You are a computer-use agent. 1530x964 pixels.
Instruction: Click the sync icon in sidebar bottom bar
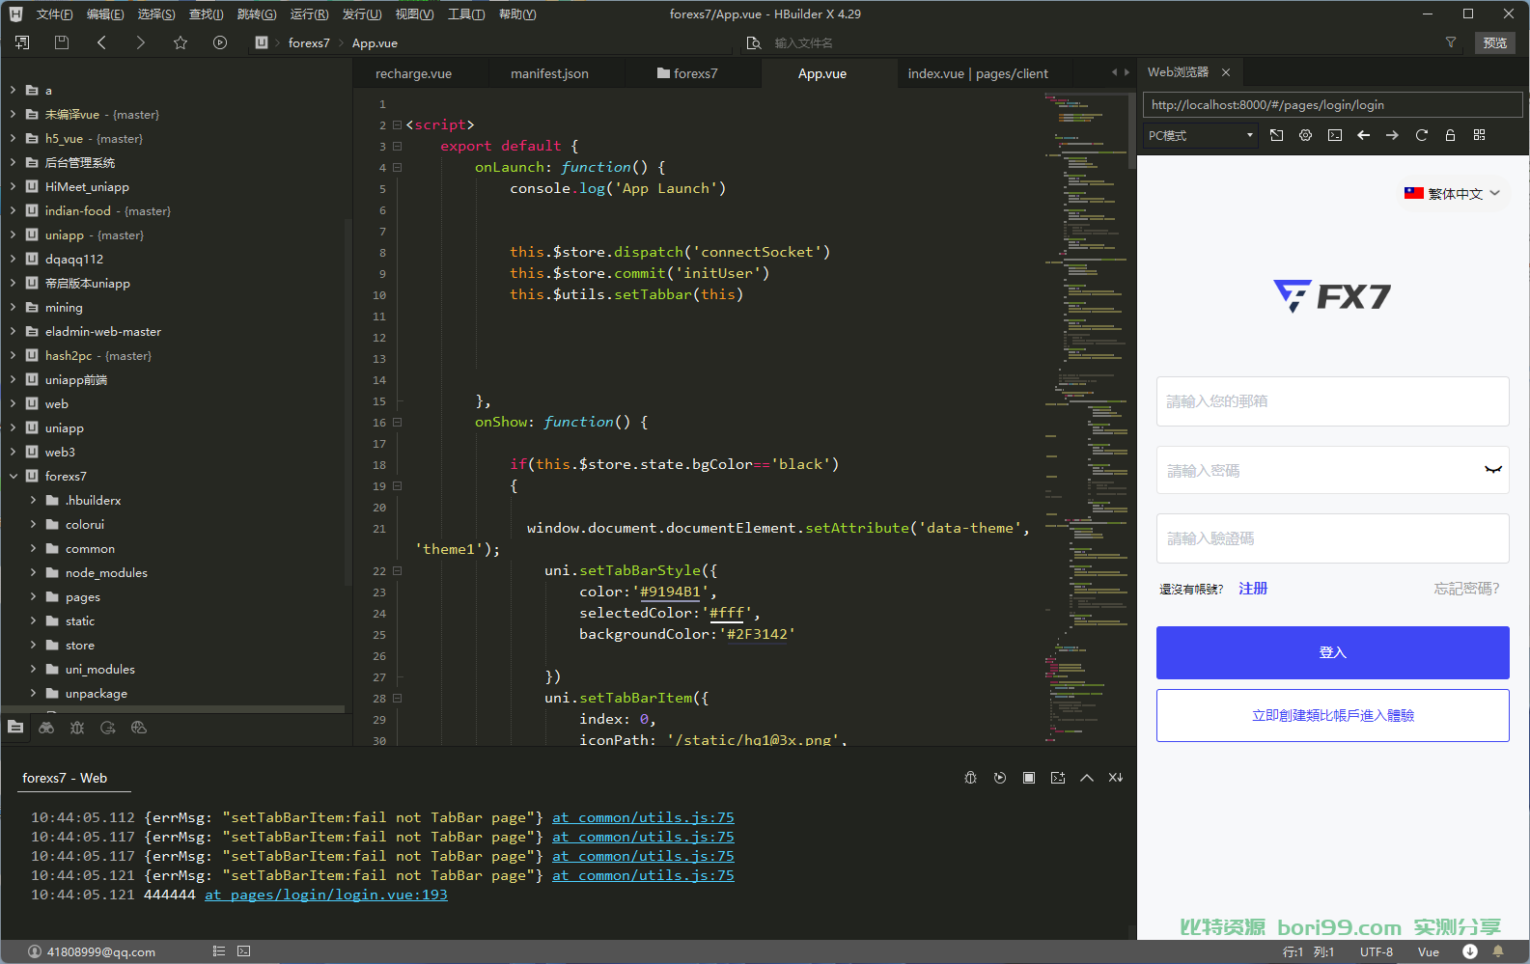[x=108, y=728]
